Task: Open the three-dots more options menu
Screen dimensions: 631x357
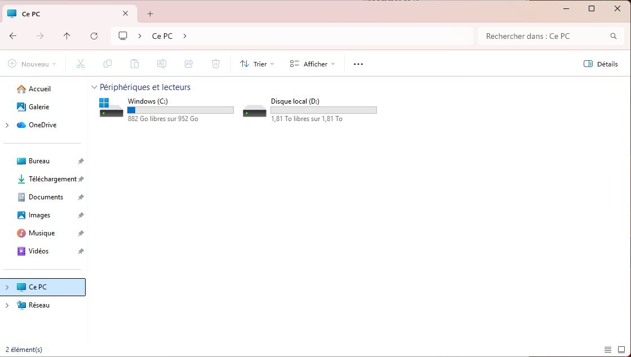Action: (x=358, y=64)
